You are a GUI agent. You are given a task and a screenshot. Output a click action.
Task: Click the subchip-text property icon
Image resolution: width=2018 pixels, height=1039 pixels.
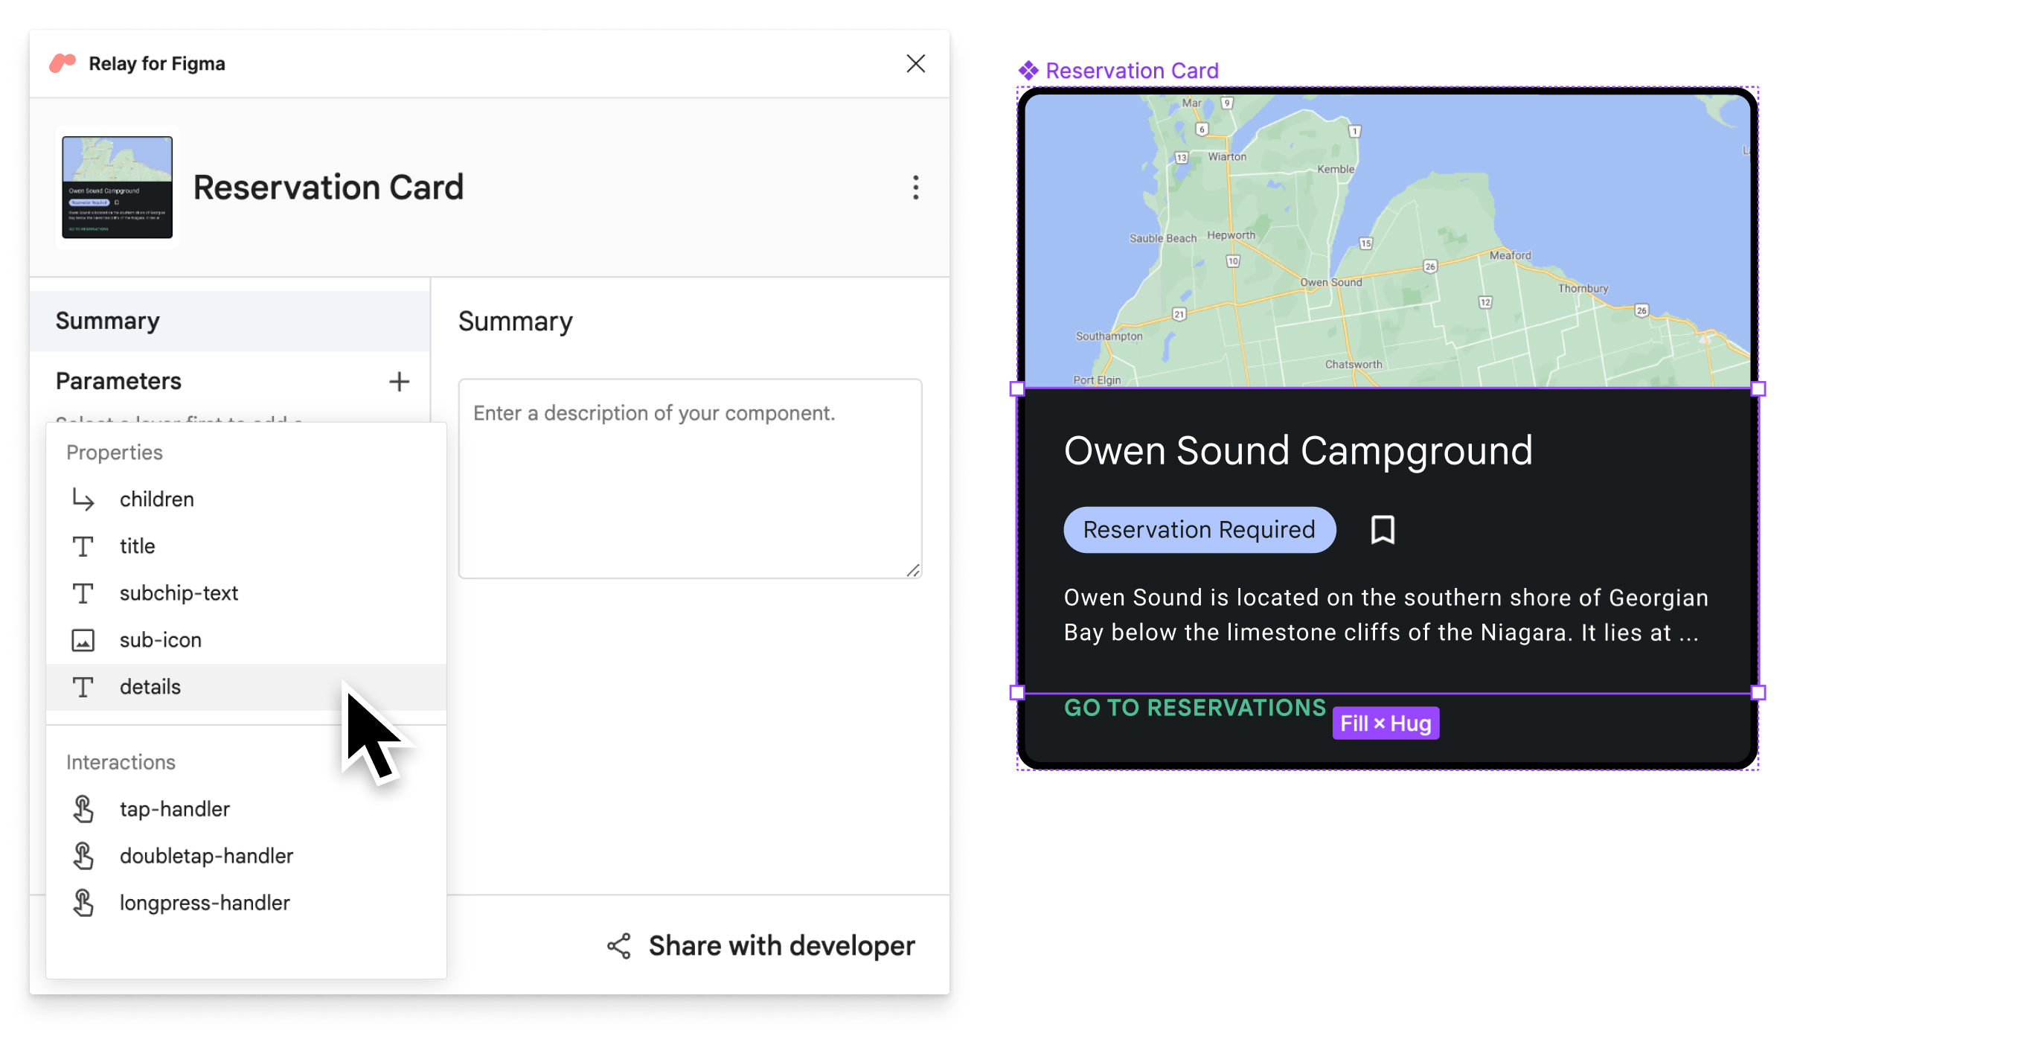[83, 592]
